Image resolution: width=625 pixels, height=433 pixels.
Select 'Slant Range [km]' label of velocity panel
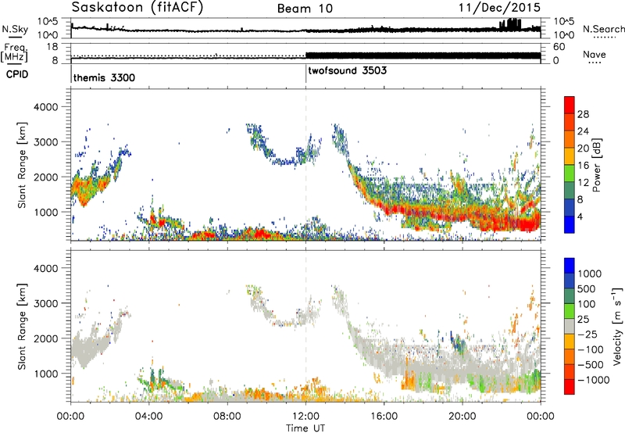click(x=22, y=326)
